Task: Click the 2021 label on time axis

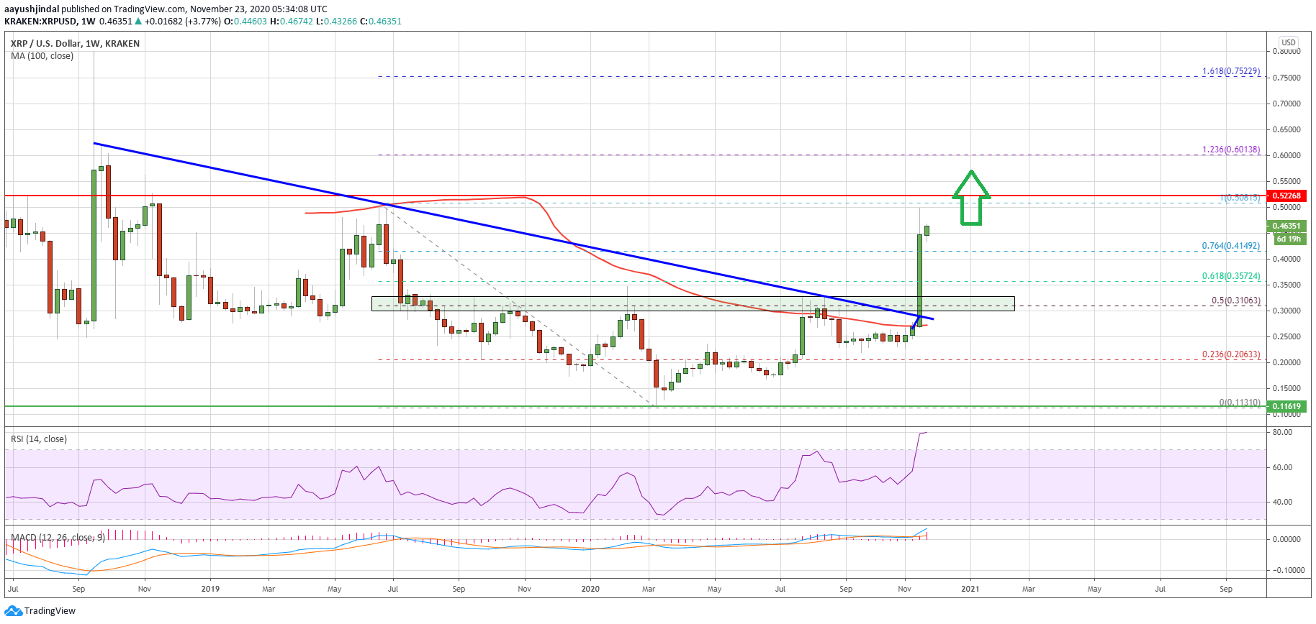Action: (970, 589)
